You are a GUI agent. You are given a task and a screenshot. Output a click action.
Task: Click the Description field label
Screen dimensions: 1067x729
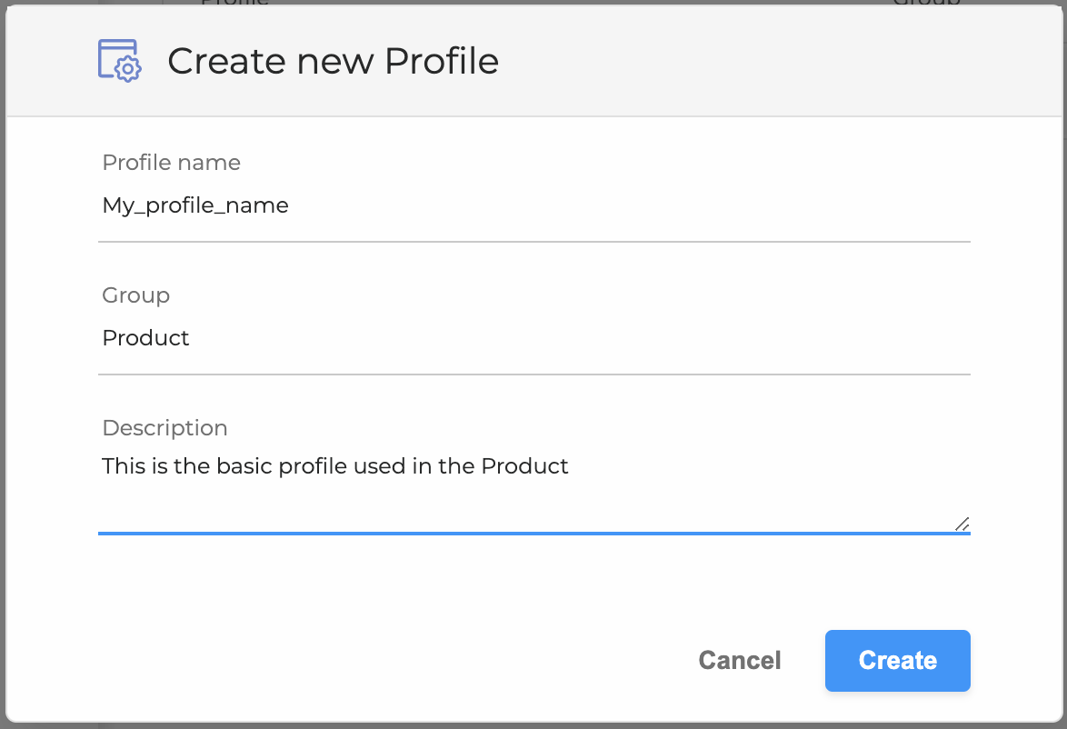pos(165,428)
